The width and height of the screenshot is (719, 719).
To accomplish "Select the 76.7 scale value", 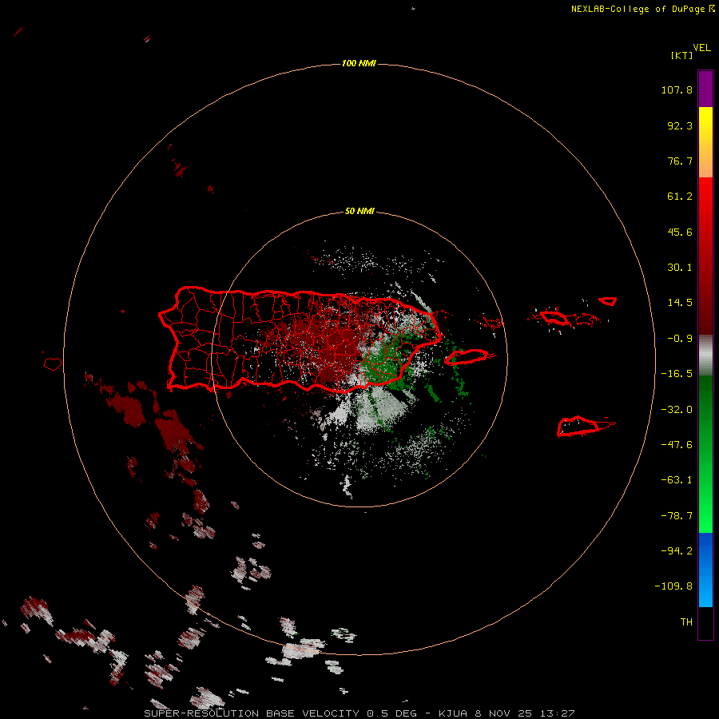I will (x=680, y=161).
